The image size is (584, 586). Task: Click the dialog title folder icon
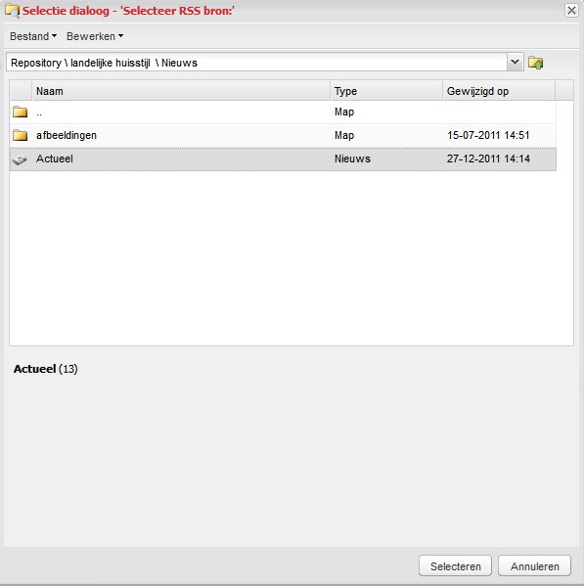point(13,11)
